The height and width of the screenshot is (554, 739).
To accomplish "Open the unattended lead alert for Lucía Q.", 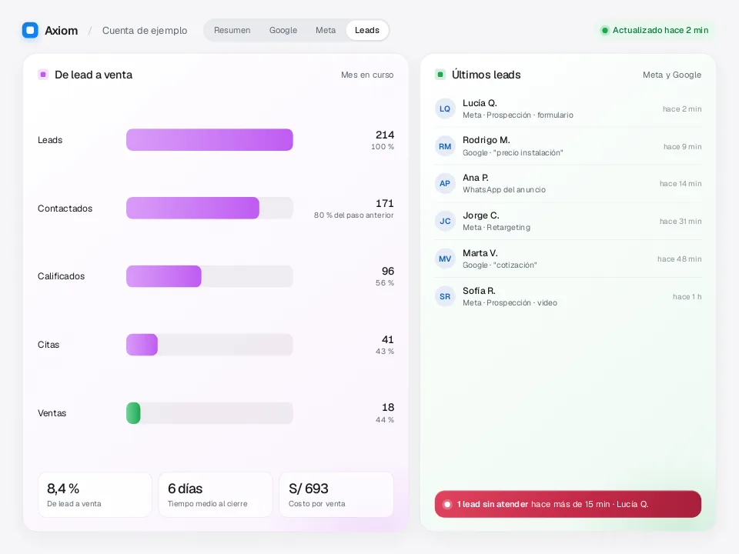I will 568,504.
